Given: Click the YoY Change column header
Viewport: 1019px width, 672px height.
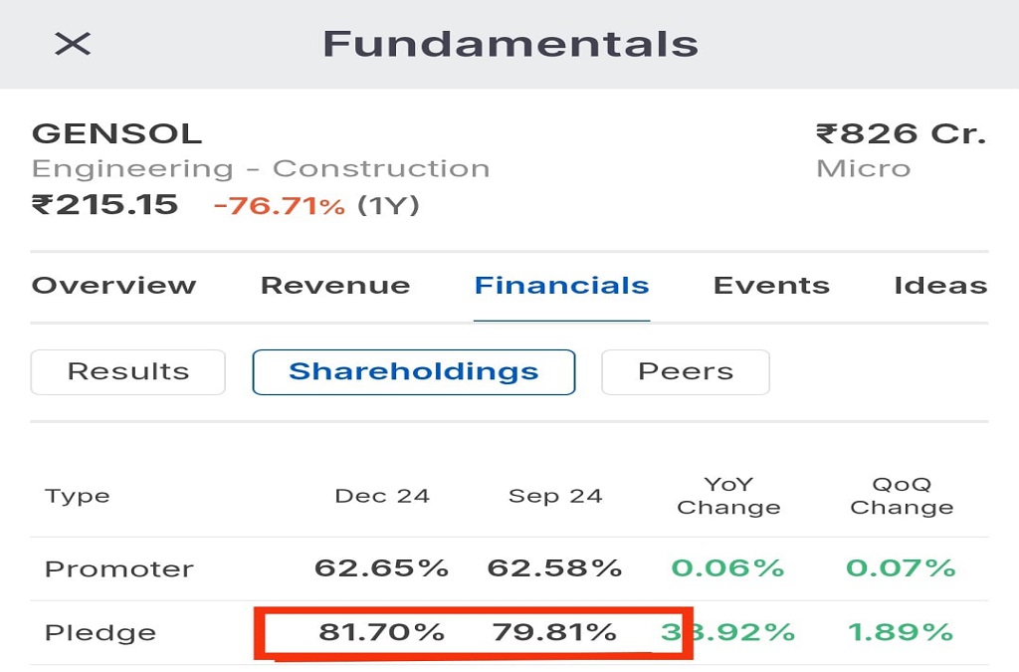Looking at the screenshot, I should click(728, 496).
